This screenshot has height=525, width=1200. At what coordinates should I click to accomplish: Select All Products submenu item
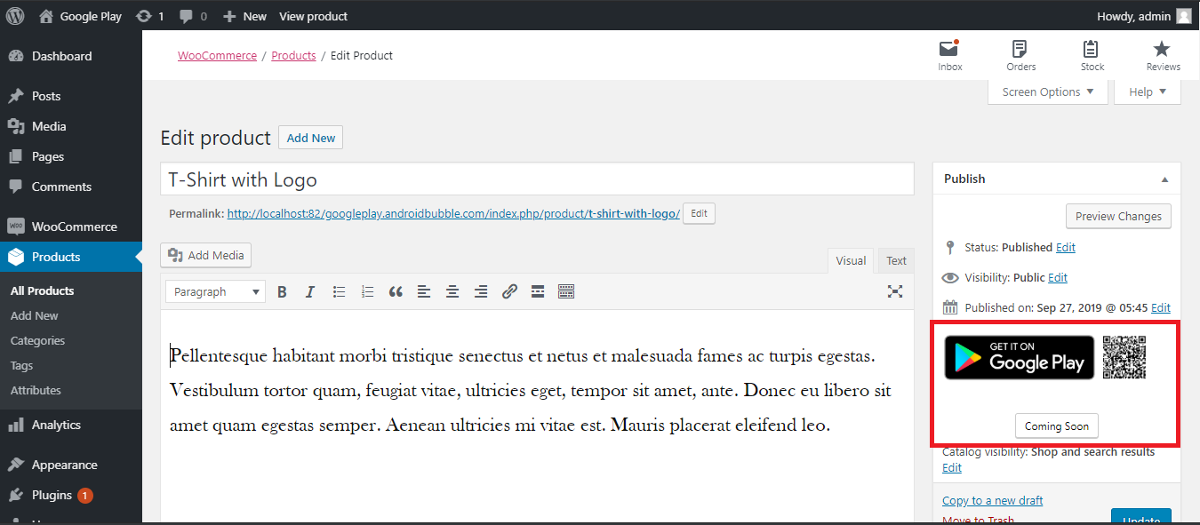point(43,290)
